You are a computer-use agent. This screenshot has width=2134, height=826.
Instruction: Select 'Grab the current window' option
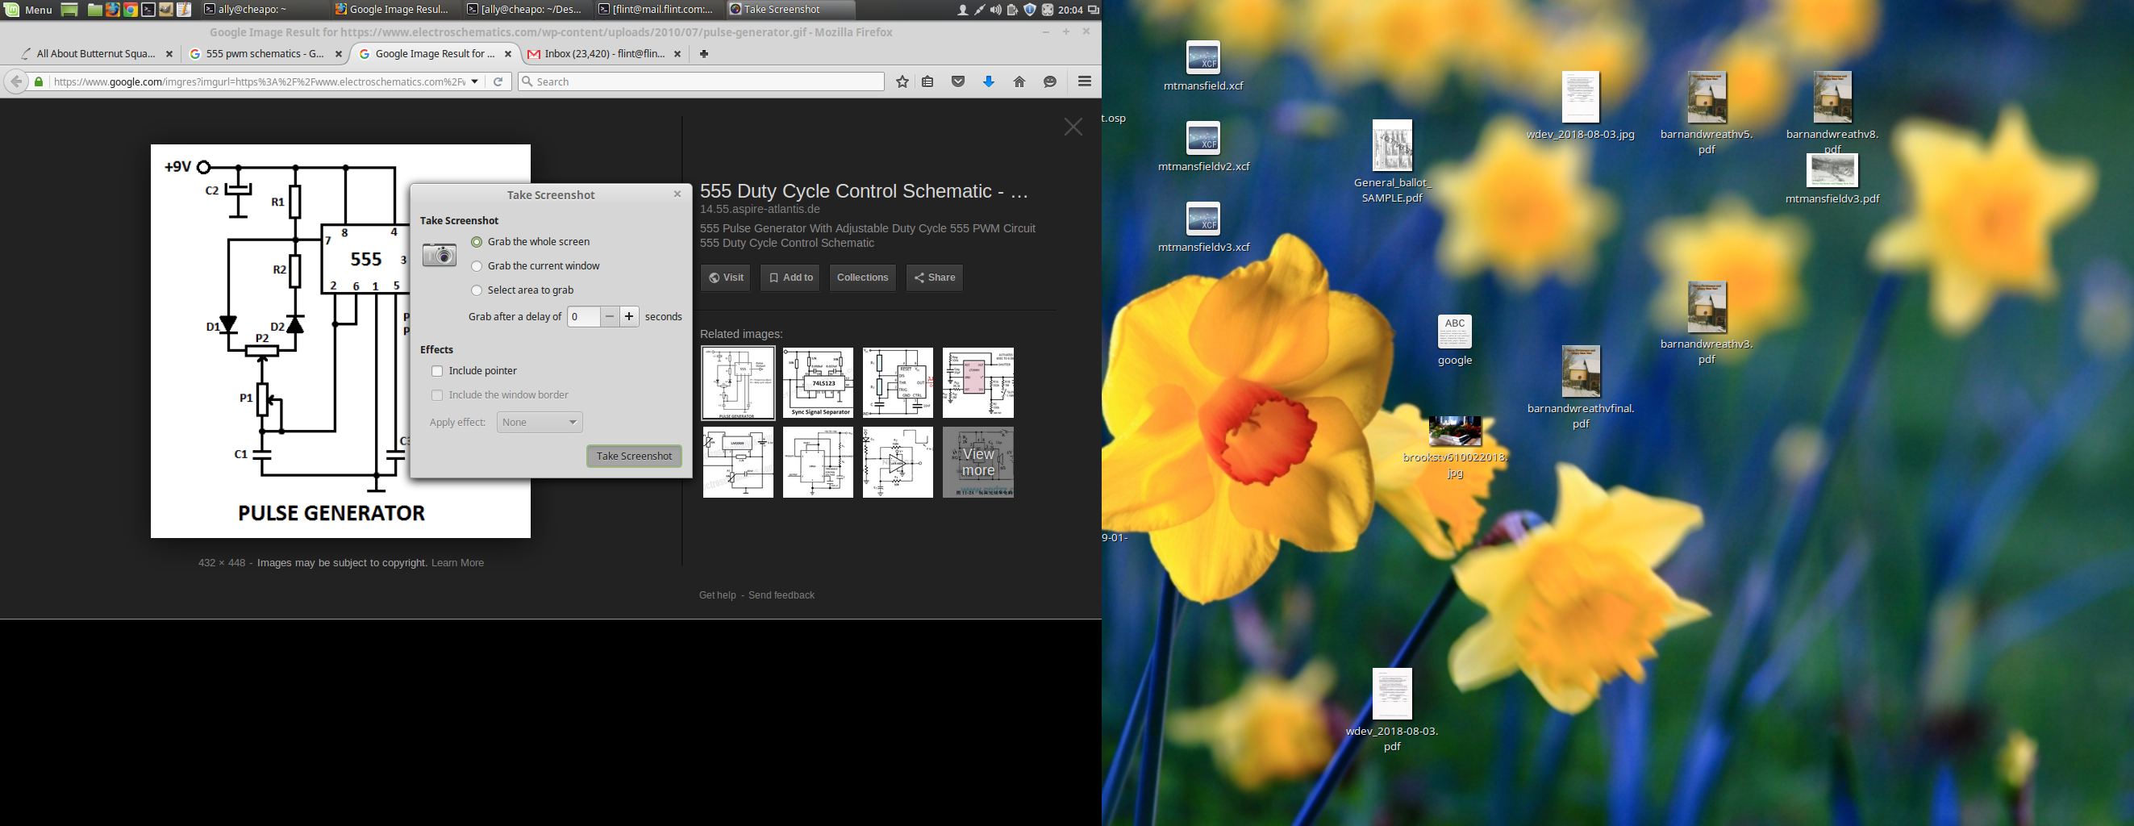[477, 266]
